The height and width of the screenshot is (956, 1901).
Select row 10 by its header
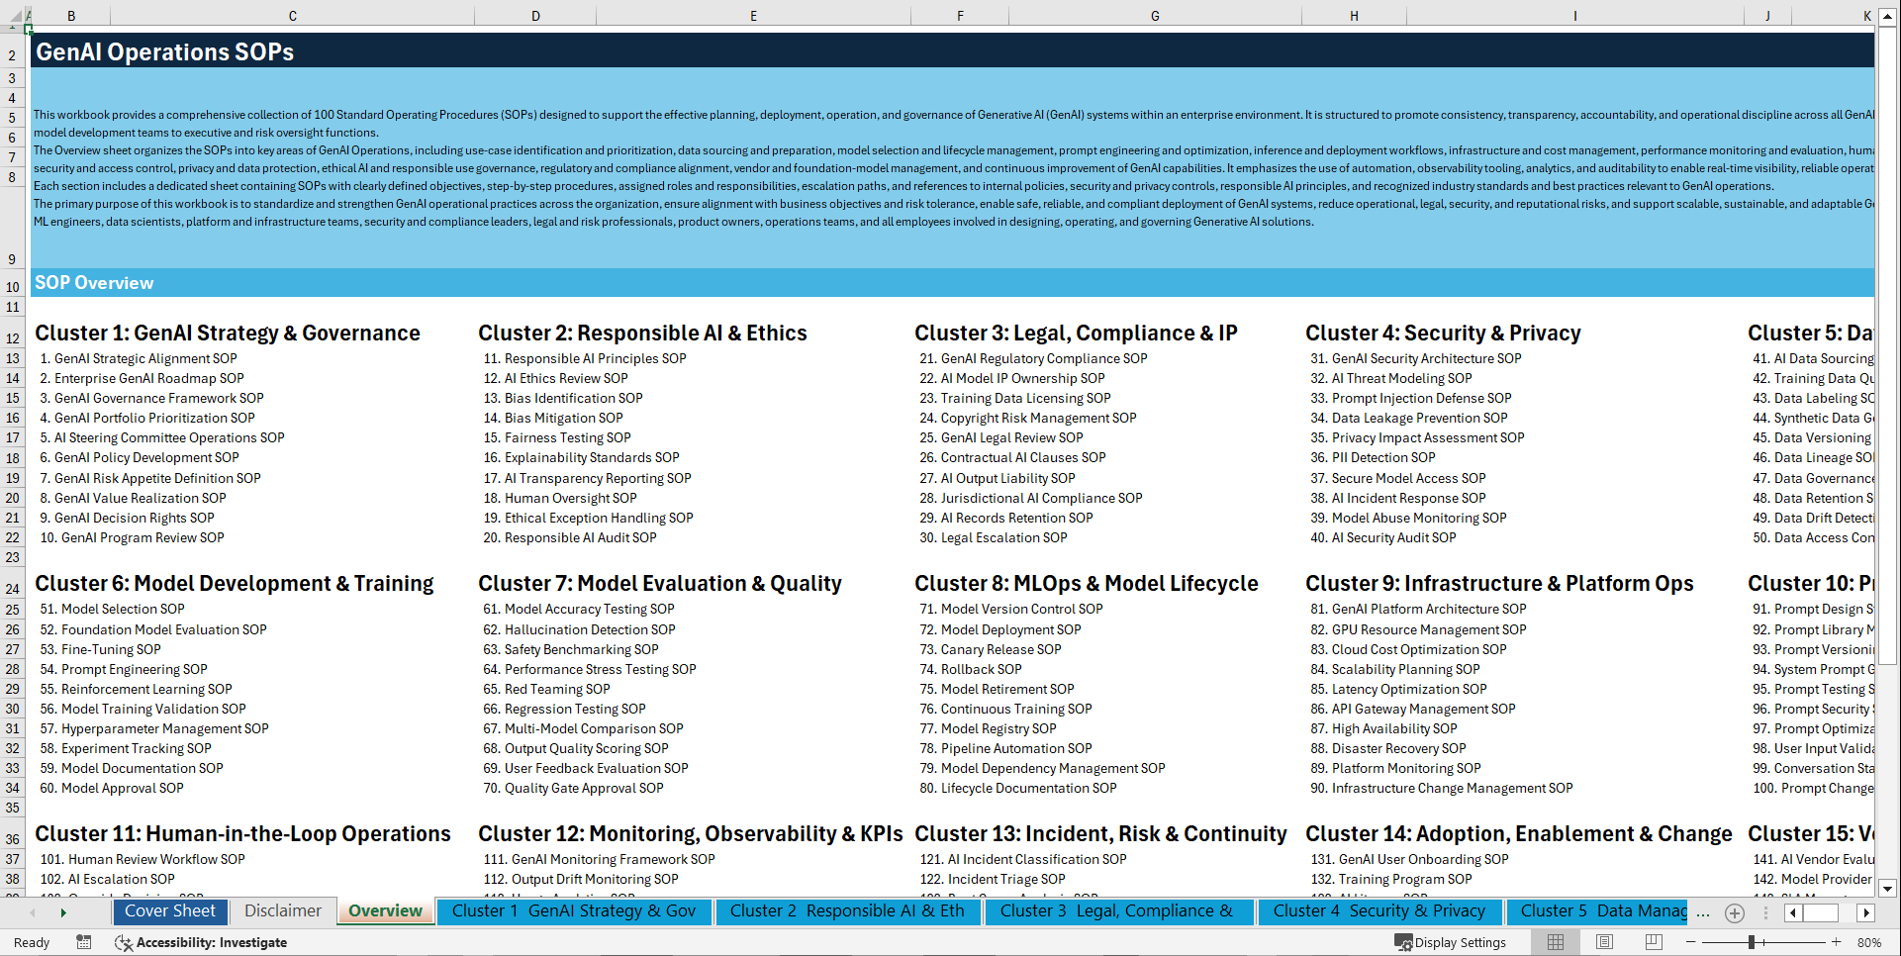coord(13,286)
